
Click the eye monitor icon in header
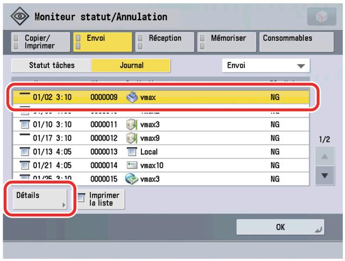20,16
